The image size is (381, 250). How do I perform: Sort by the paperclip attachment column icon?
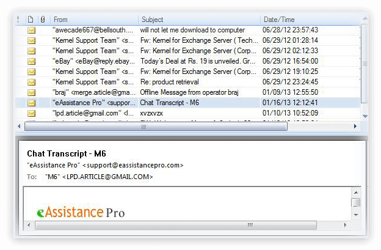(43, 20)
